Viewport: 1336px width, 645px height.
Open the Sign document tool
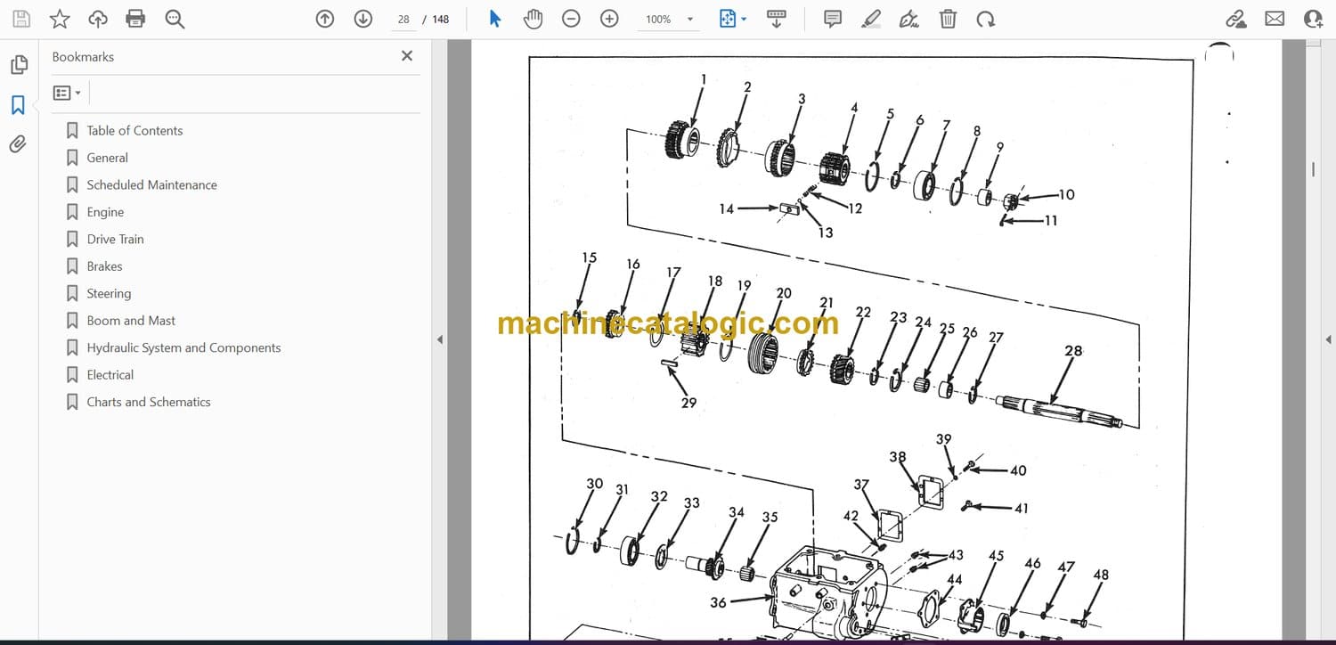pos(909,19)
